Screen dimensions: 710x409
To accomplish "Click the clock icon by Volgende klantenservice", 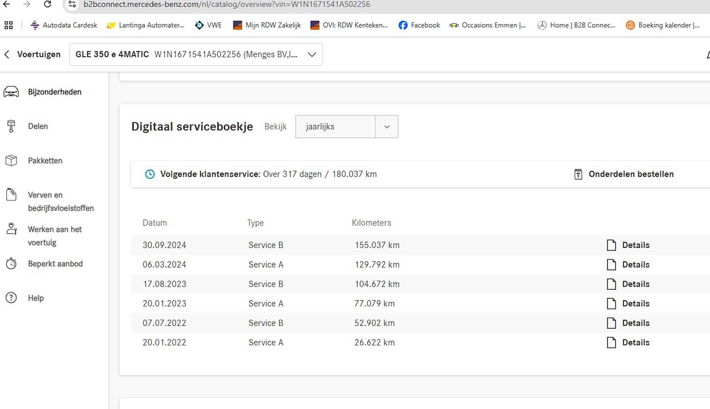I will click(150, 174).
